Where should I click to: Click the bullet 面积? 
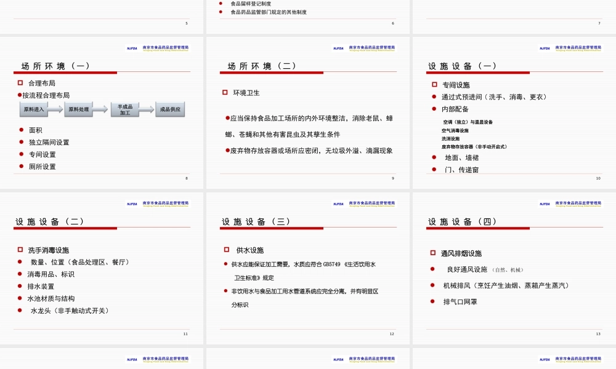(35, 130)
